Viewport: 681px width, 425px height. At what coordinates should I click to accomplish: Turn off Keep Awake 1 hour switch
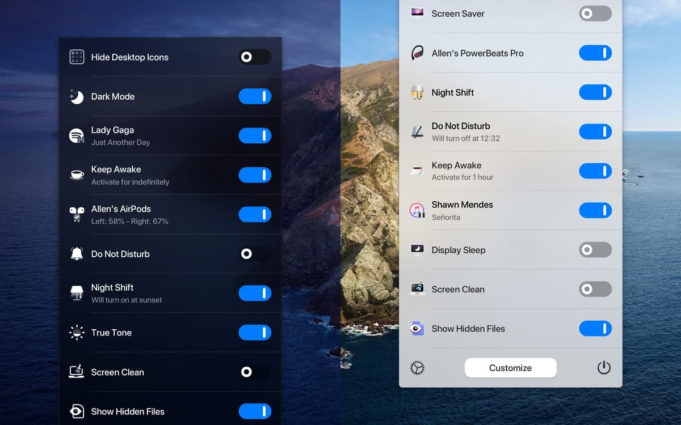point(595,171)
